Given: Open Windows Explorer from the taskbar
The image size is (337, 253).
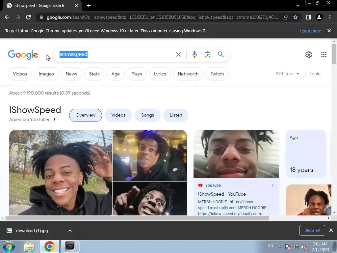Looking at the screenshot, I should 29,246.
